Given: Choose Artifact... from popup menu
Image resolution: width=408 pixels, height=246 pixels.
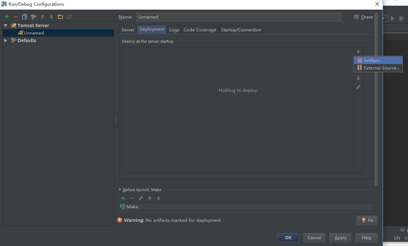Looking at the screenshot, I should [378, 60].
